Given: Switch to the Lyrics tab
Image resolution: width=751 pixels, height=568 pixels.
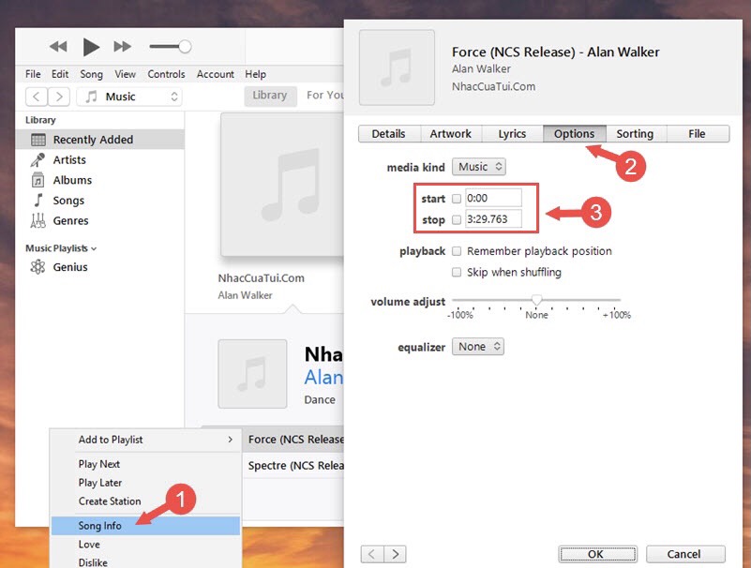Looking at the screenshot, I should pyautogui.click(x=512, y=134).
